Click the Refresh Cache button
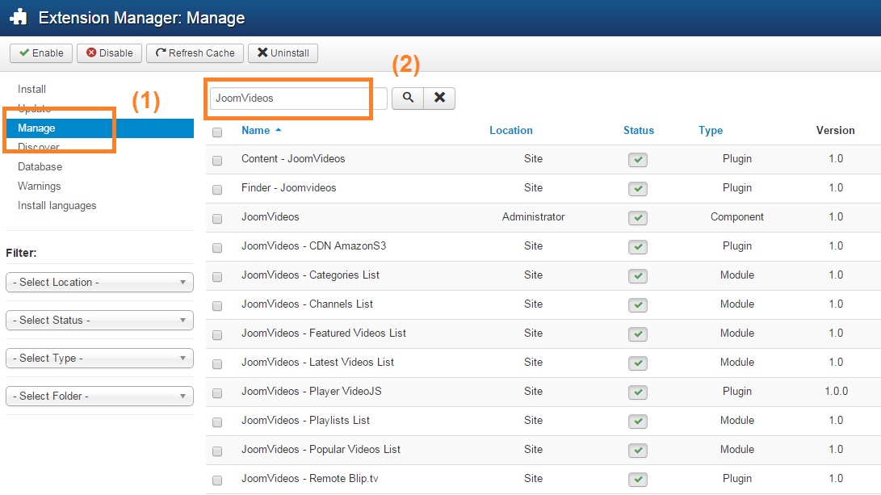 tap(195, 52)
